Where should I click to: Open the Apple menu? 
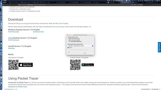coord(2,0)
